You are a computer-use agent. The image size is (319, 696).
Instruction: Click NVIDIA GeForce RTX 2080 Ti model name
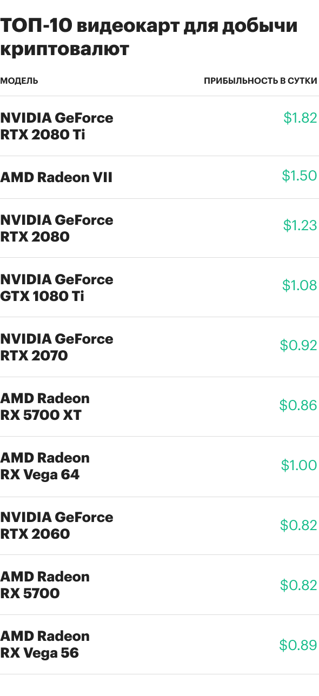(x=57, y=126)
